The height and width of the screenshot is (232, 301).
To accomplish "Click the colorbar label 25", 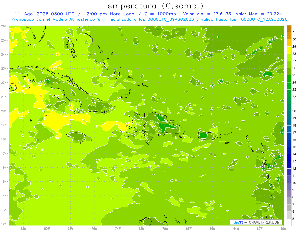I will tap(294, 75).
